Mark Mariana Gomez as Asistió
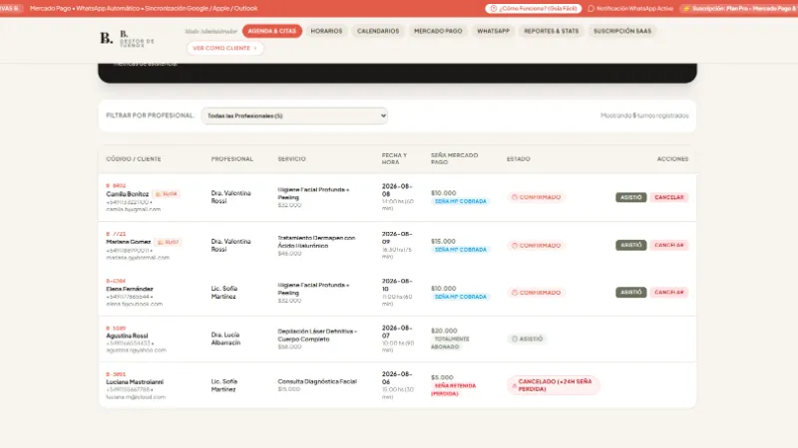This screenshot has width=798, height=448. click(631, 245)
